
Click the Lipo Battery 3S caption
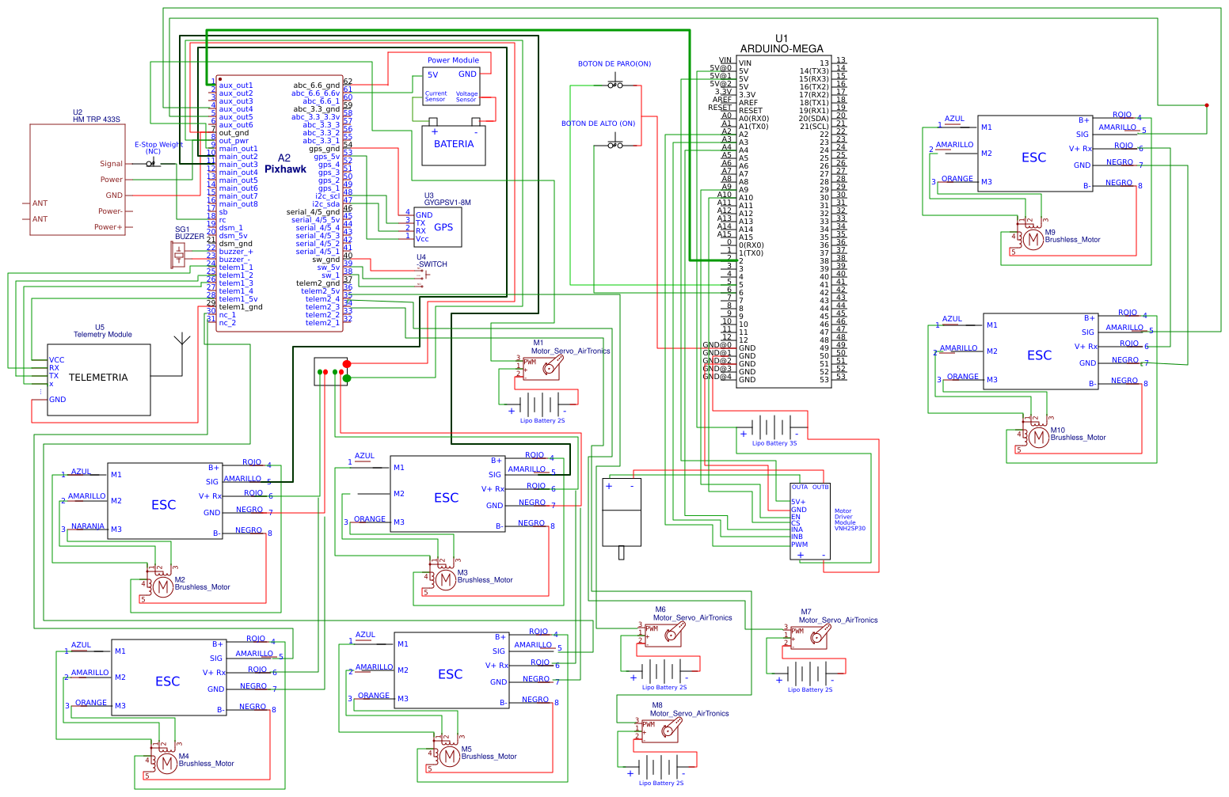[x=774, y=443]
